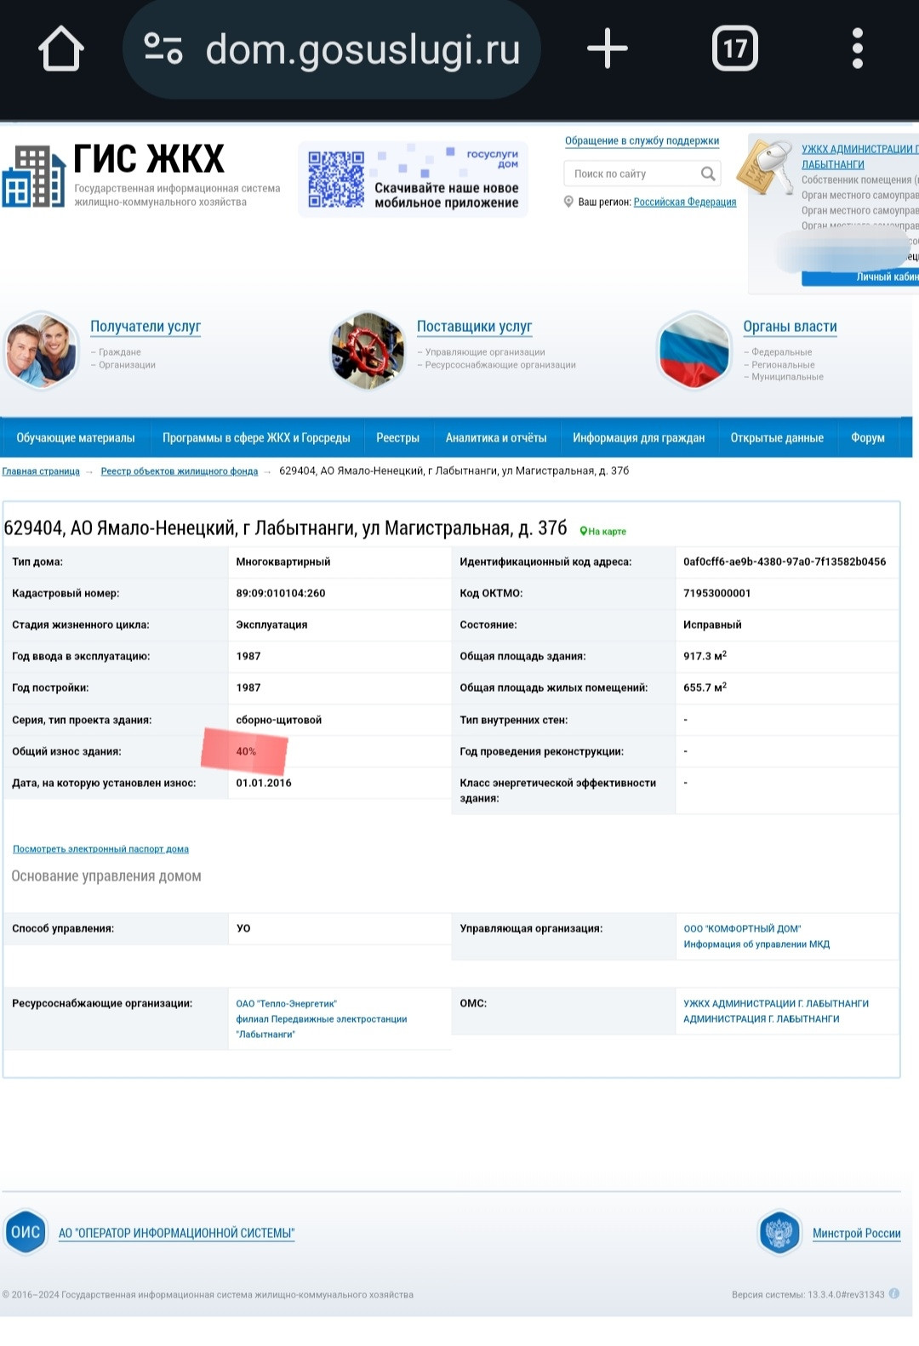Open the tab switcher showing 17 tabs
This screenshot has height=1346, width=919.
pos(735,48)
